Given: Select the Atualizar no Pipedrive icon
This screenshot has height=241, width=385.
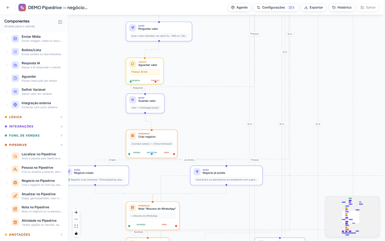Looking at the screenshot, I should pos(15,196).
